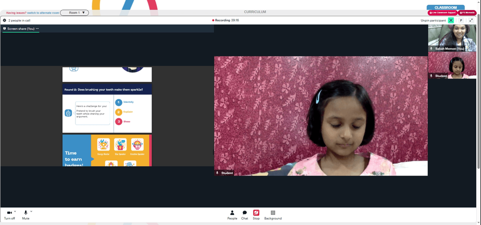
Task: Expand microphone options chevron
Action: point(31,211)
